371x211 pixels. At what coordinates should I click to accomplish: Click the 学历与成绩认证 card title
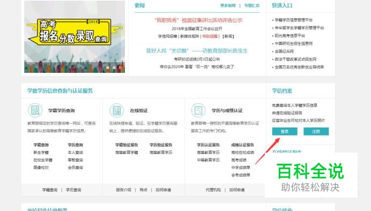pyautogui.click(x=227, y=110)
